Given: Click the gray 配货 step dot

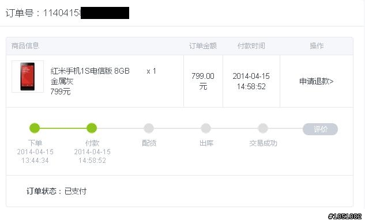Looking at the screenshot, I should (149, 128).
